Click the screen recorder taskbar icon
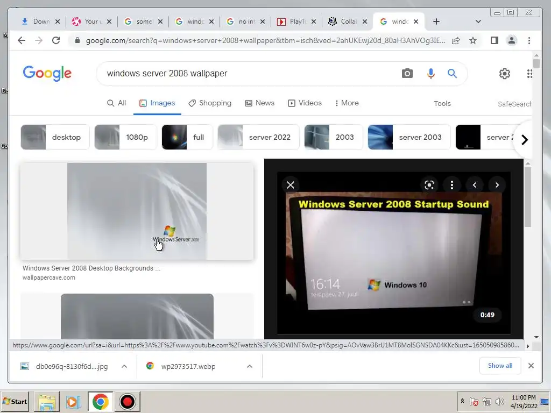The width and height of the screenshot is (551, 413). (x=127, y=401)
